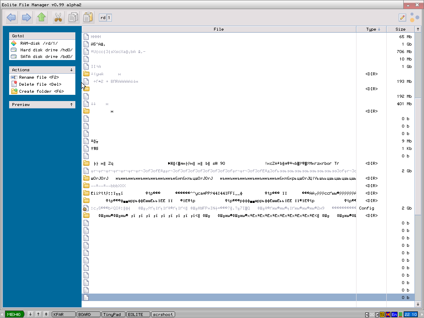Click the Back arrow toolbar button
The width and height of the screenshot is (424, 318).
coord(11,17)
